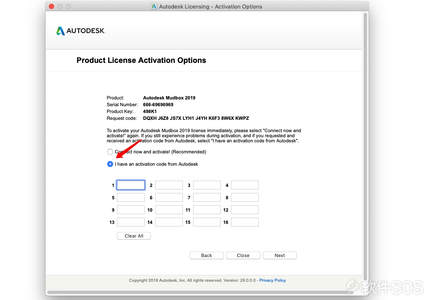This screenshot has height=300, width=430.
Task: Click activation code field 7
Action: [x=207, y=198]
